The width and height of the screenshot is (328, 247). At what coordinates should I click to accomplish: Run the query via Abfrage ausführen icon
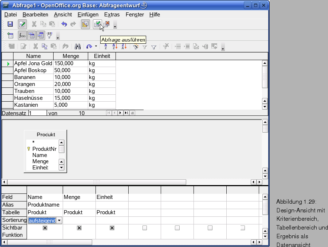(97, 24)
